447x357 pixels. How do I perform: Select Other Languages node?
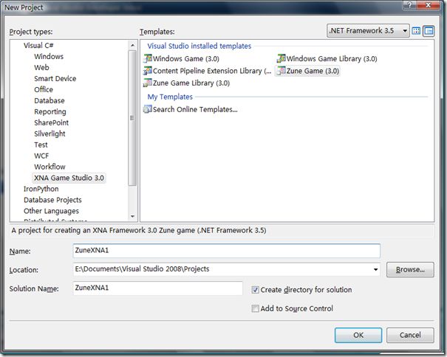pos(51,211)
